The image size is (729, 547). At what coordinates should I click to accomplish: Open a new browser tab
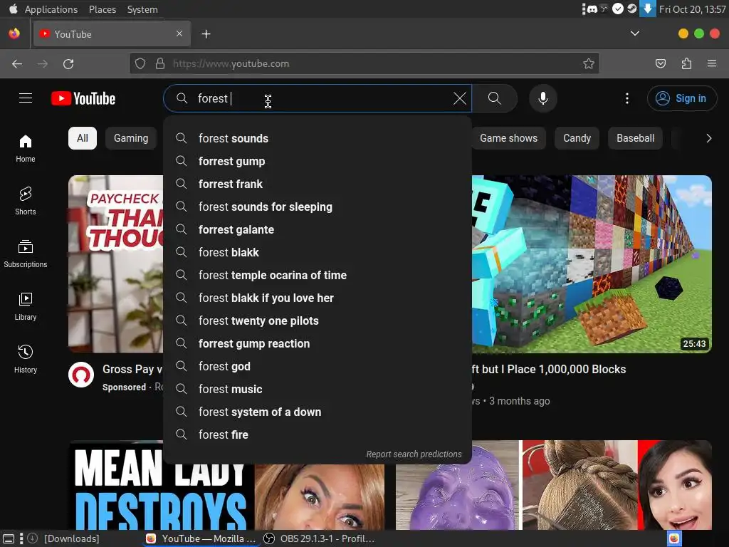[x=206, y=34]
